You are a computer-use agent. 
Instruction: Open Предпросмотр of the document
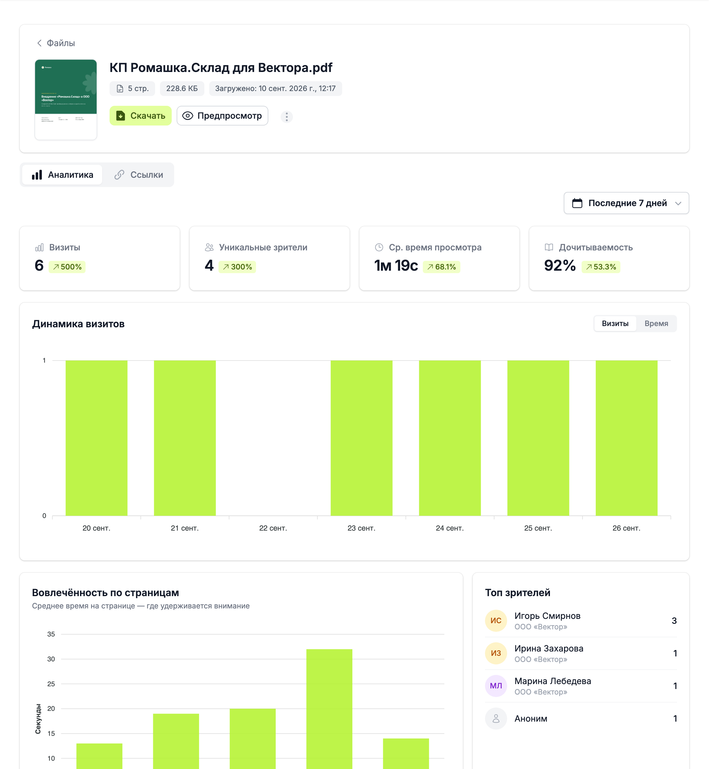(222, 116)
